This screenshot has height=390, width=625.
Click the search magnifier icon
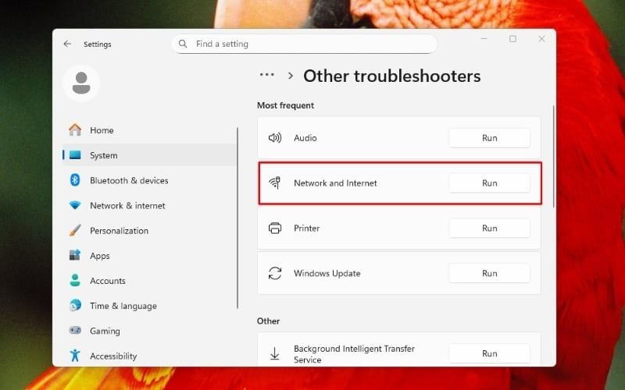183,44
